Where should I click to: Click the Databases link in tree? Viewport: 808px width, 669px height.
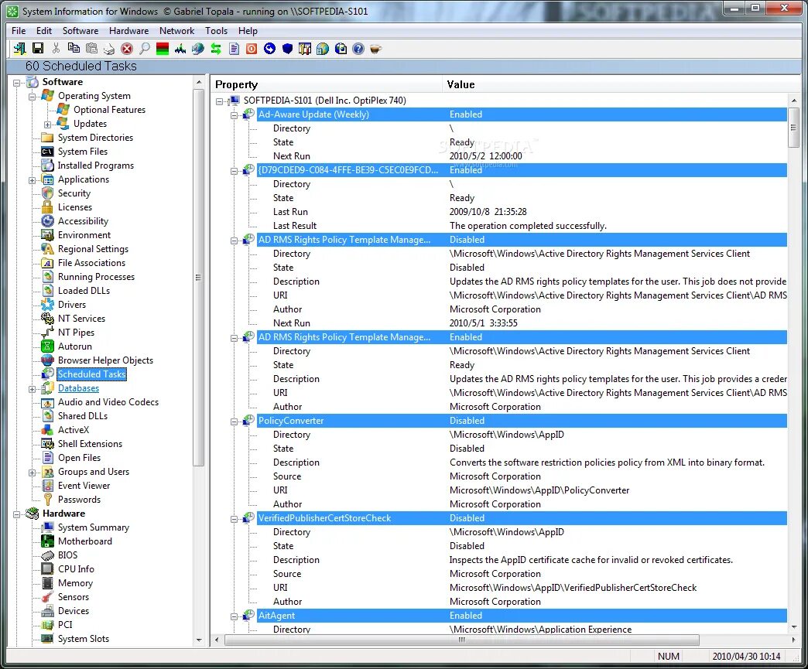78,387
